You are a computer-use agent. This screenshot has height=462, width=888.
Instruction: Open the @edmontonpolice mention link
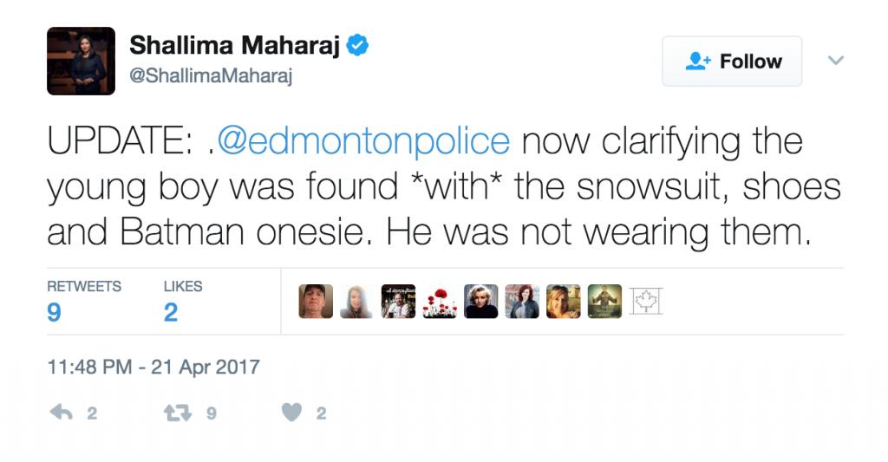pyautogui.click(x=362, y=141)
